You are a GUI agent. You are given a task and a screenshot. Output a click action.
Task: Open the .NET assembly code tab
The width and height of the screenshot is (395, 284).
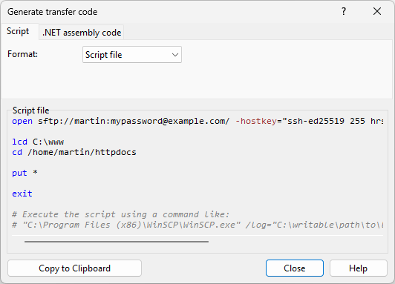(x=82, y=33)
